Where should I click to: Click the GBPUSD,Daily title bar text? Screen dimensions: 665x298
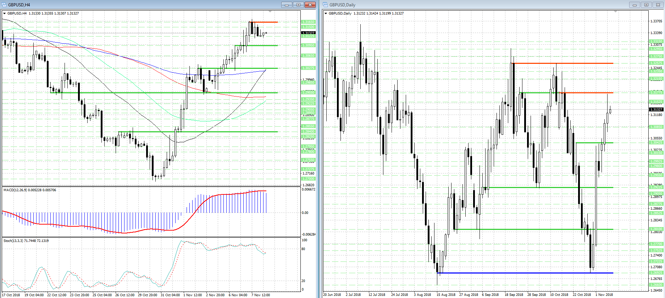click(342, 5)
